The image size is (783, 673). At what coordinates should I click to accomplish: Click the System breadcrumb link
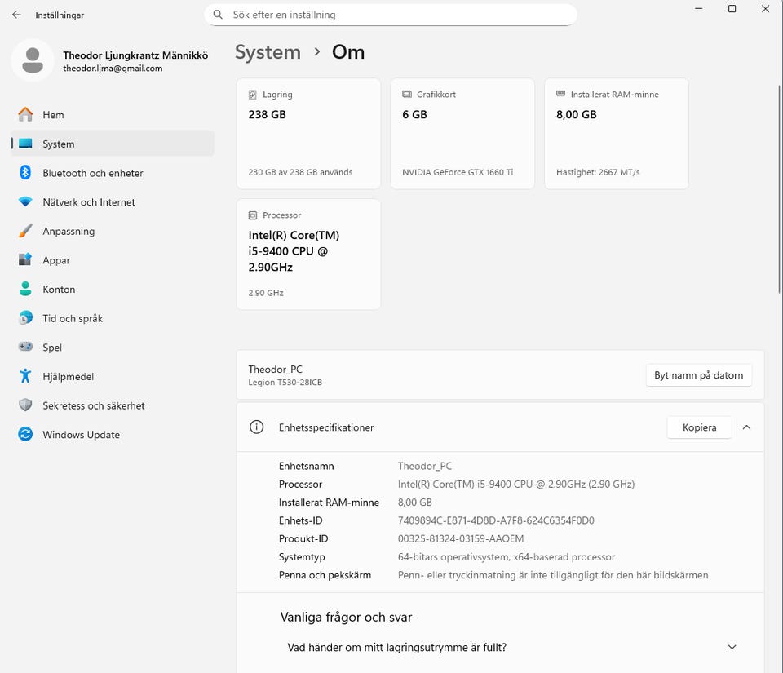point(268,52)
